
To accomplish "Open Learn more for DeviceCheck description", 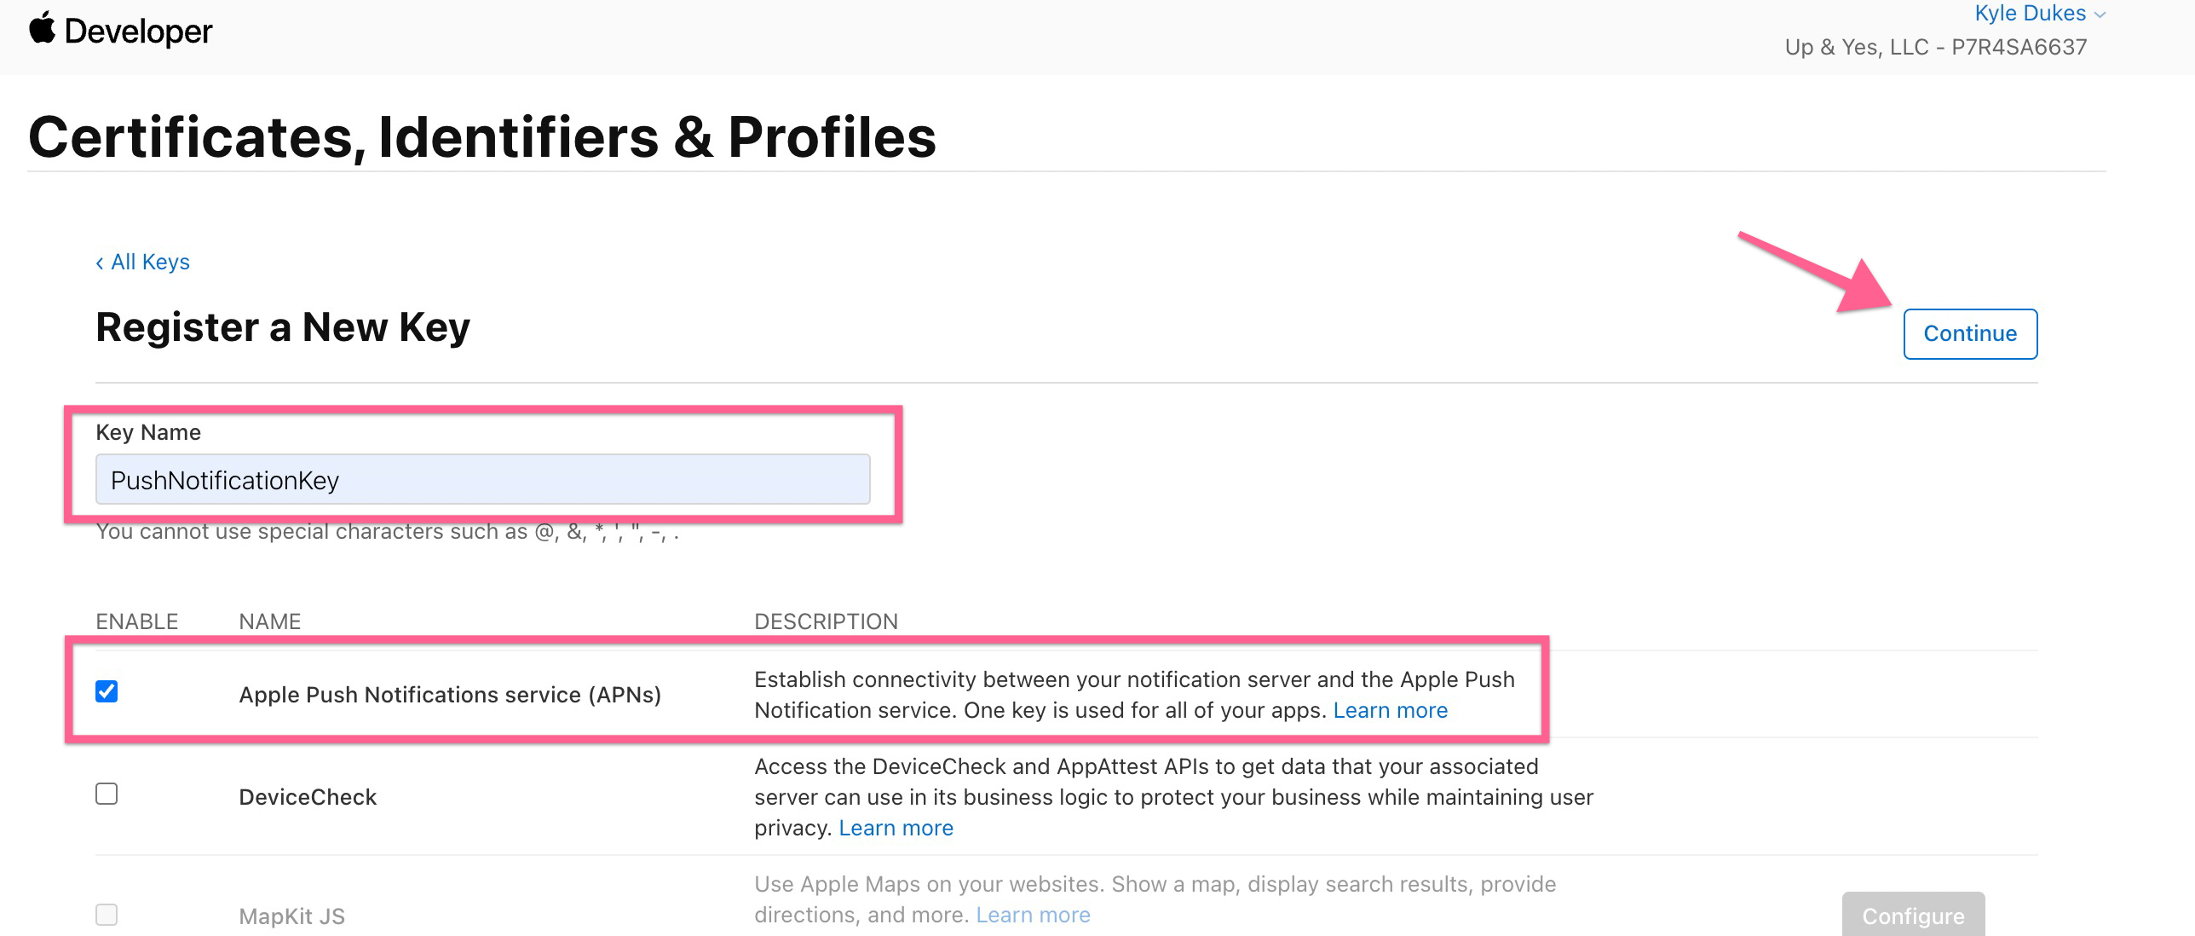I will point(896,828).
